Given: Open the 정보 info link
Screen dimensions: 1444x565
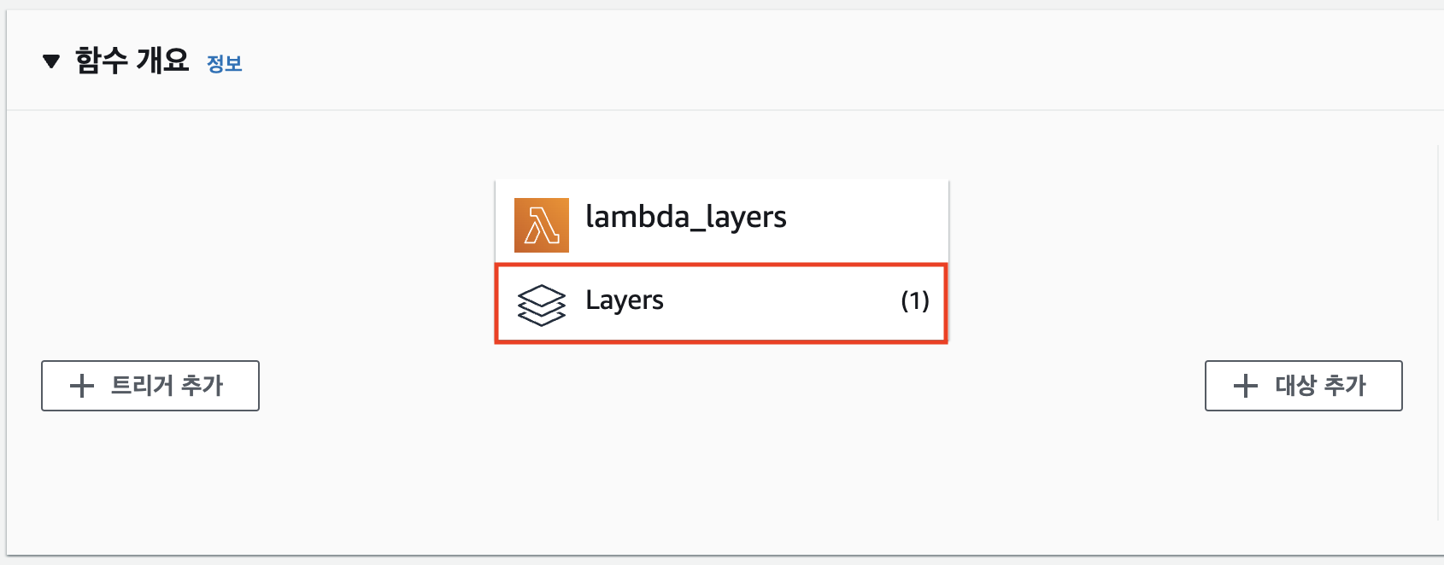Looking at the screenshot, I should (x=224, y=64).
